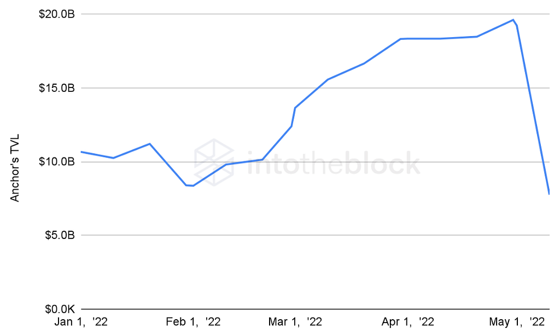Click the mid-January local peak on the line
The height and width of the screenshot is (334, 560).
(x=150, y=144)
